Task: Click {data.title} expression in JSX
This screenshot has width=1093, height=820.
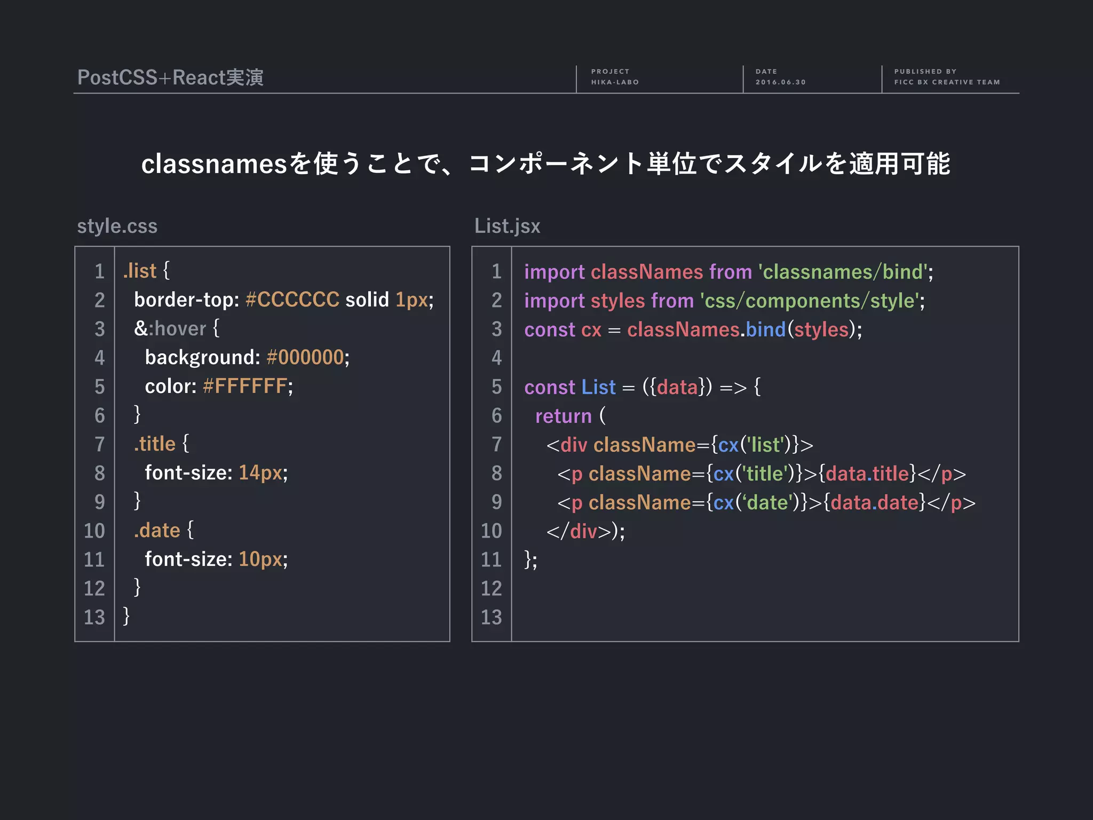Action: 867,474
